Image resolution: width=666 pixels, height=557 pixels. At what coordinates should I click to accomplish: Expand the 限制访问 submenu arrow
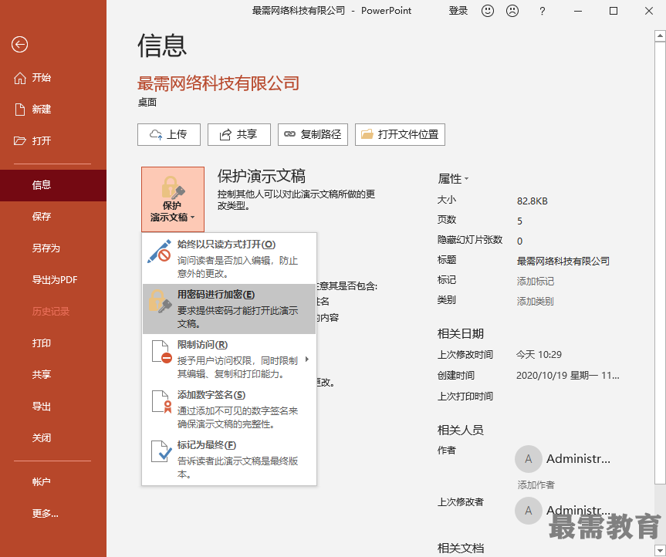click(307, 360)
